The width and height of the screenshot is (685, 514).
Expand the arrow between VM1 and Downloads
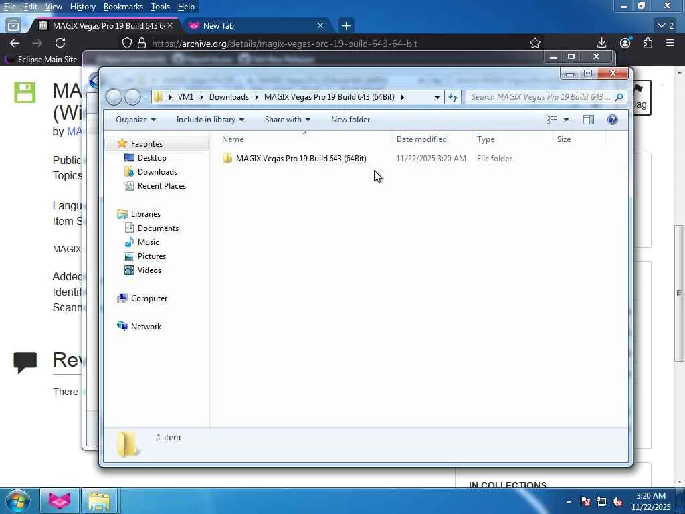pyautogui.click(x=201, y=97)
